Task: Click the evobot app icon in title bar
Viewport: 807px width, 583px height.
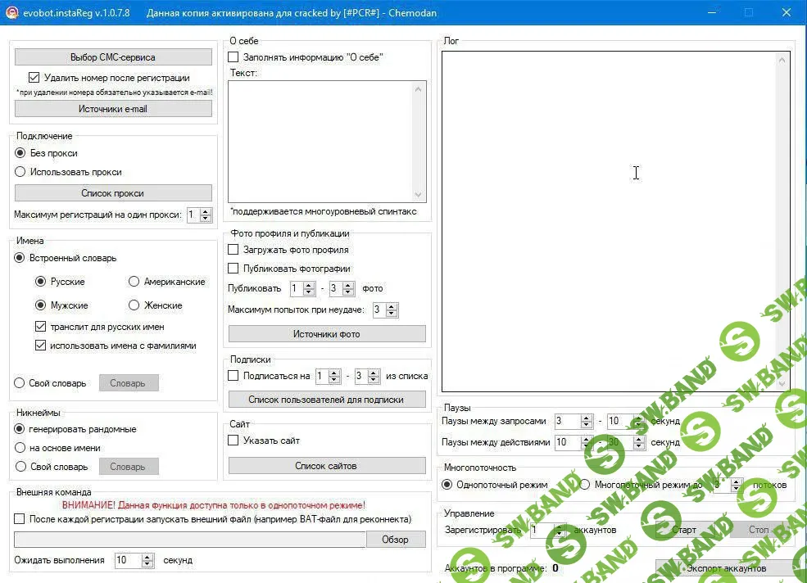Action: pos(11,13)
